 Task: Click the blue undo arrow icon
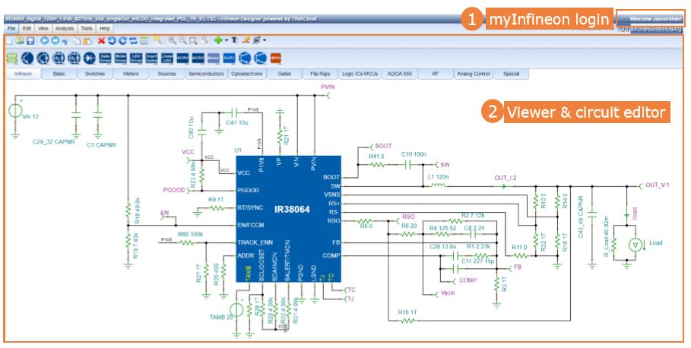coord(112,40)
